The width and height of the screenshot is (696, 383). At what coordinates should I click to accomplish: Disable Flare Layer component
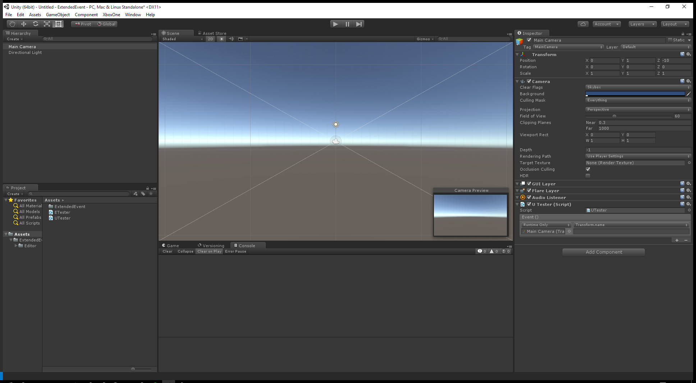coord(529,190)
